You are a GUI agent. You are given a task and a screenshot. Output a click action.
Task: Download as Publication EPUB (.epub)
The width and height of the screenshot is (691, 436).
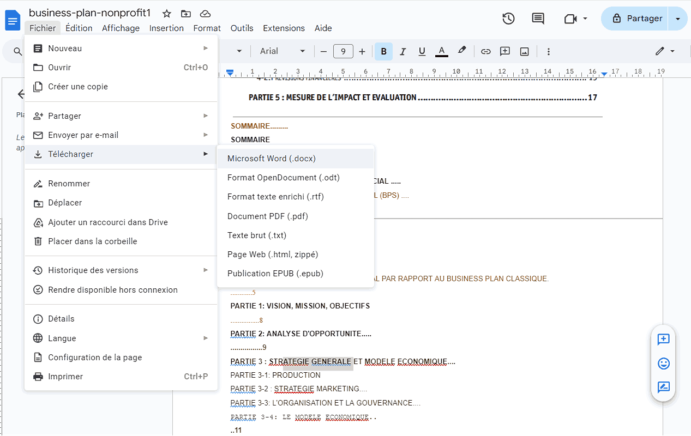click(x=296, y=274)
